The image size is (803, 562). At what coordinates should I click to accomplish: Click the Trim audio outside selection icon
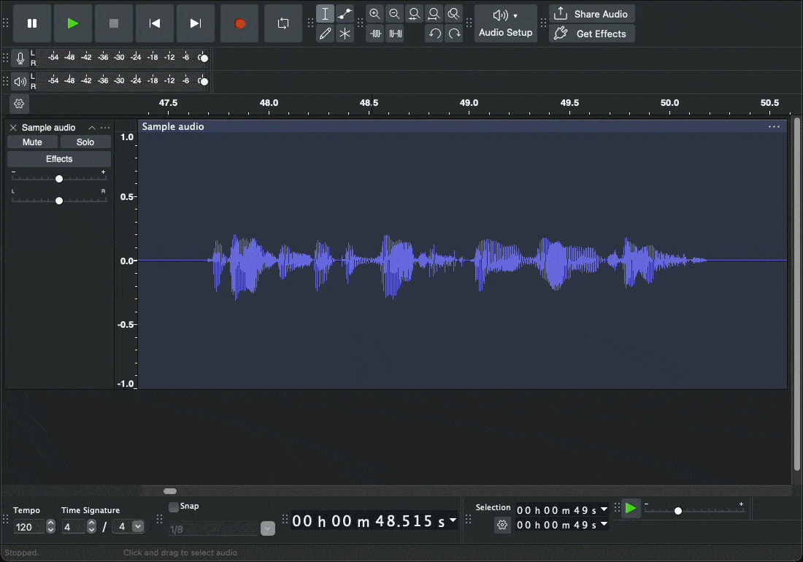375,34
